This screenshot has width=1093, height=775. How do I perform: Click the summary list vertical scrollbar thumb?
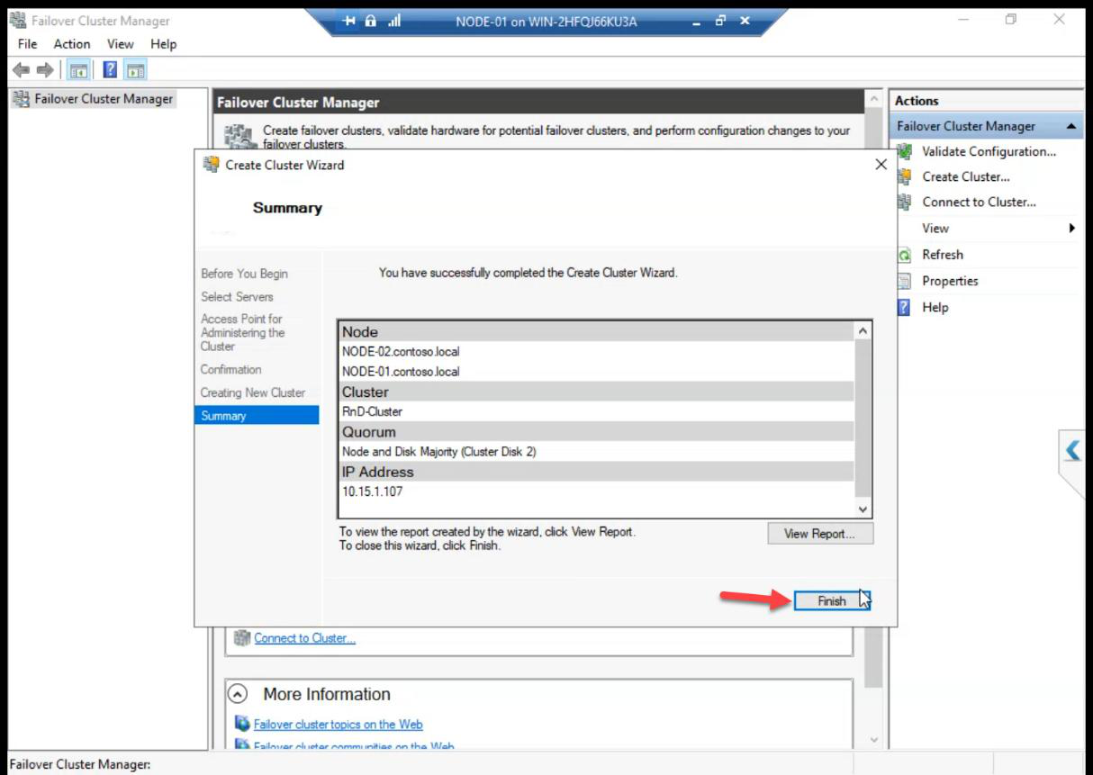[x=863, y=419]
